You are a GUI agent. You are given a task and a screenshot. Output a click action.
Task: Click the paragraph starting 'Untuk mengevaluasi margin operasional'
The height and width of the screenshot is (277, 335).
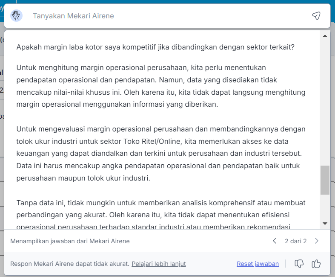(161, 153)
